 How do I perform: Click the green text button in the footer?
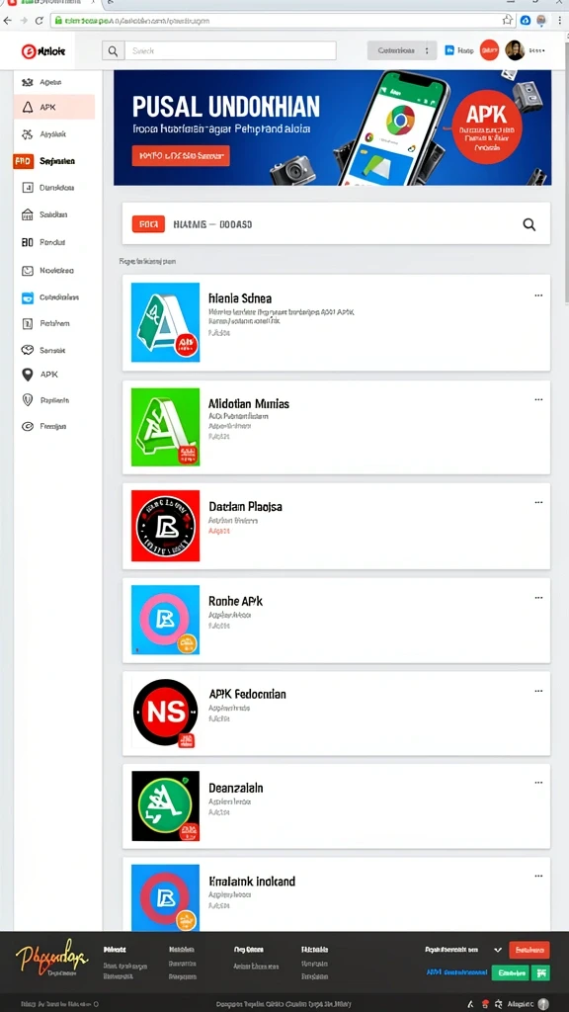point(511,972)
